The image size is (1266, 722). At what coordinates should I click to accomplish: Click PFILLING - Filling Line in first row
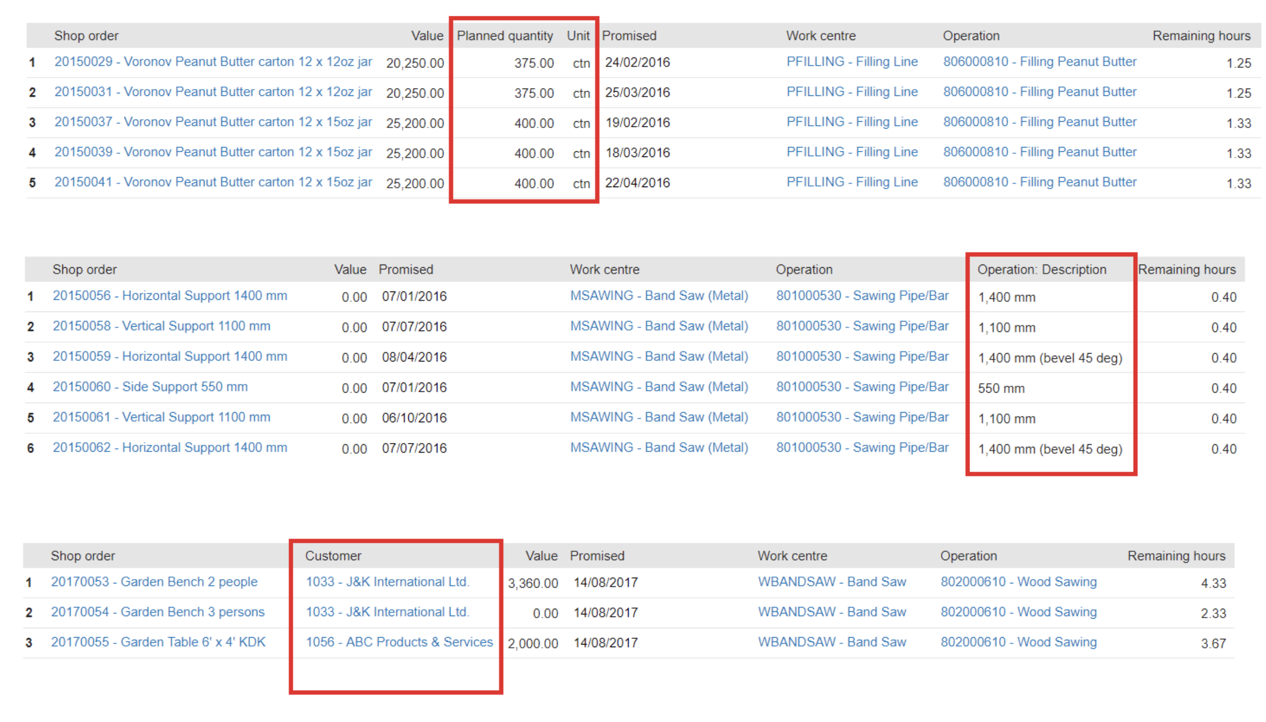[x=851, y=62]
